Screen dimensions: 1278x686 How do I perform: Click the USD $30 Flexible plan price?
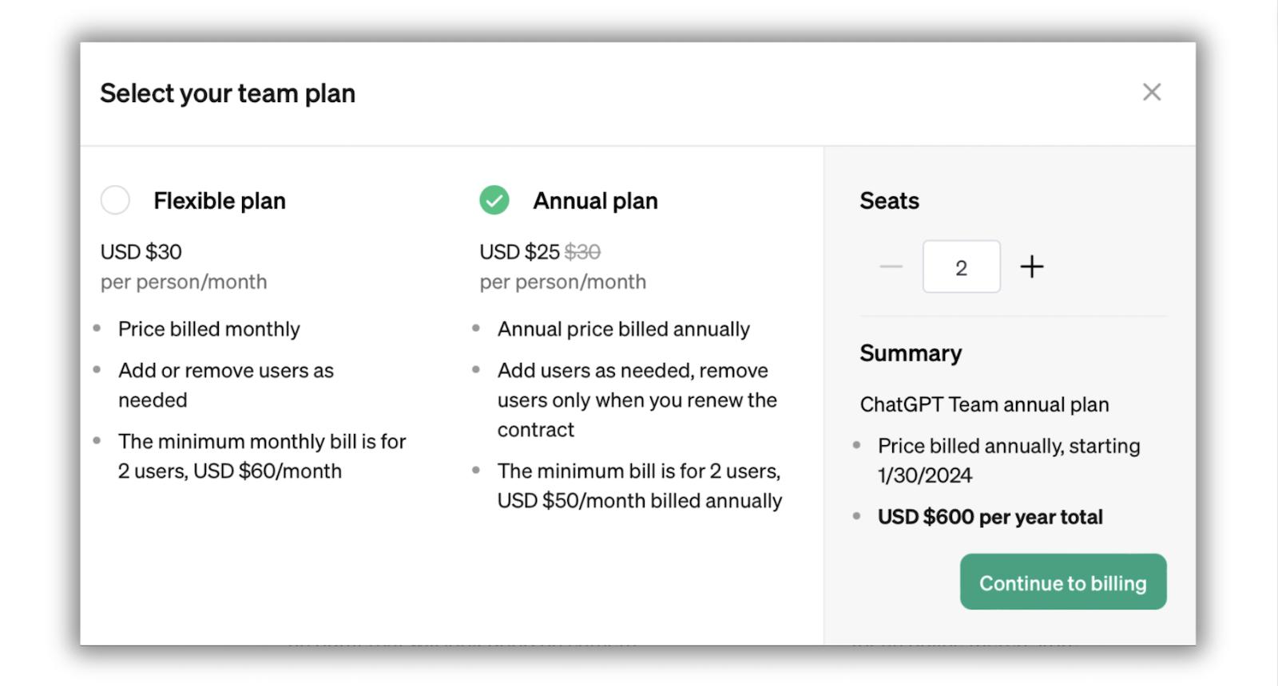coord(141,252)
